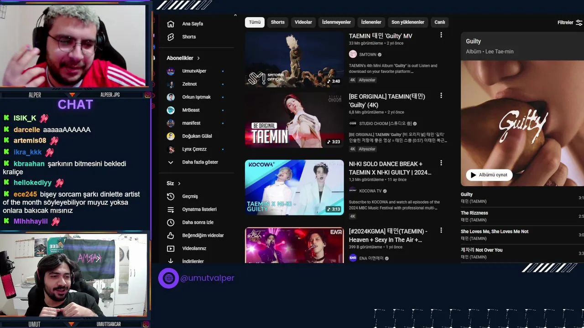Viewport: 584px width, 328px height.
Task: Go to KOCOWA TV channel name
Action: [x=370, y=191]
